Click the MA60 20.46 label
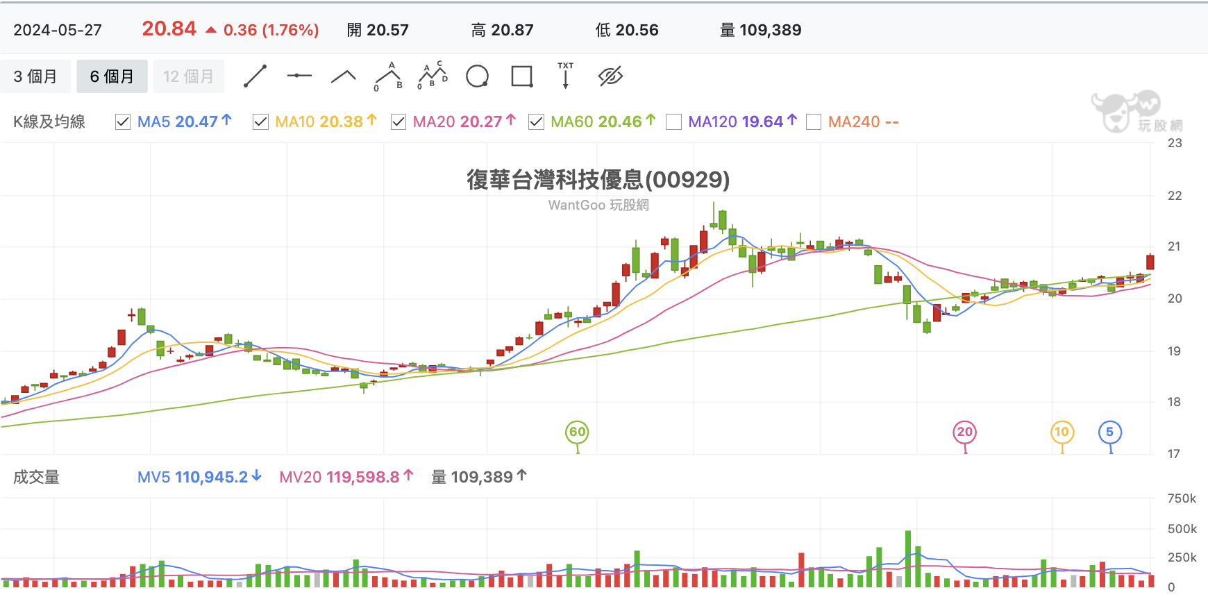This screenshot has width=1208, height=597. click(603, 121)
